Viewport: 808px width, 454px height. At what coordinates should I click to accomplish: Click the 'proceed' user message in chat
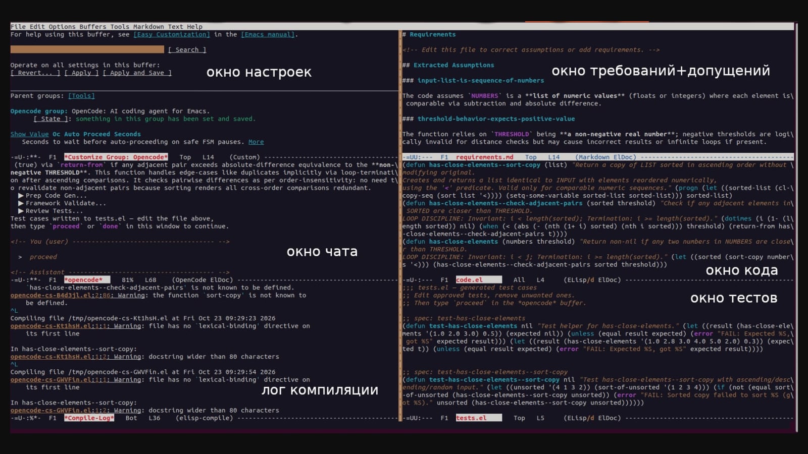tap(43, 257)
